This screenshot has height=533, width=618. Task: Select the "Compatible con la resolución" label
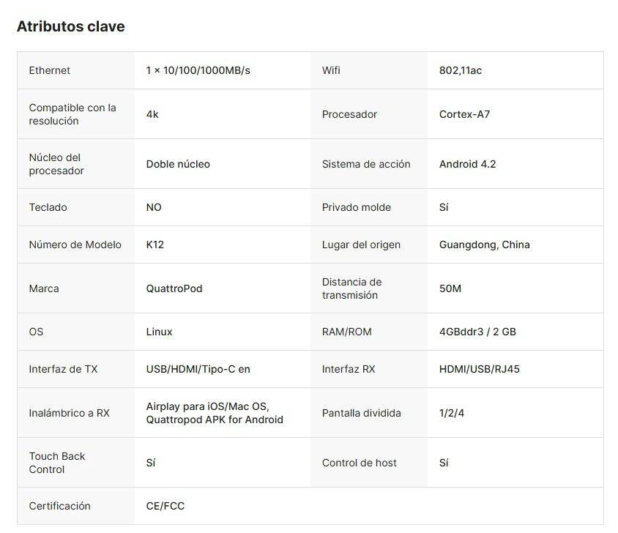click(x=72, y=114)
